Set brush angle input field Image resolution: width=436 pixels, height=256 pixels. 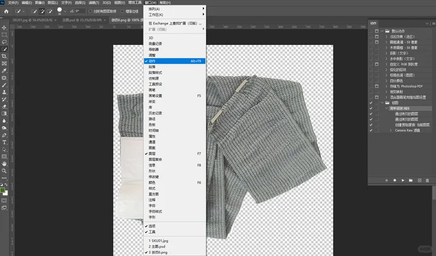pyautogui.click(x=81, y=12)
